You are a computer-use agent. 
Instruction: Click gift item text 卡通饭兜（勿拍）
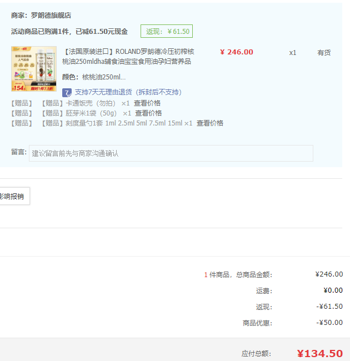pyautogui.click(x=91, y=103)
